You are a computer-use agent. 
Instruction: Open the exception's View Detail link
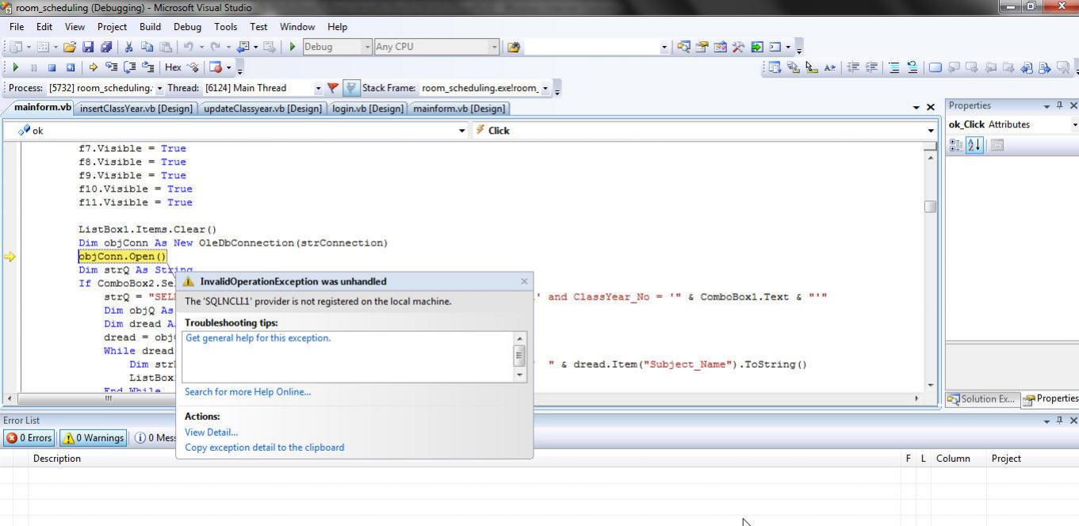coord(211,432)
